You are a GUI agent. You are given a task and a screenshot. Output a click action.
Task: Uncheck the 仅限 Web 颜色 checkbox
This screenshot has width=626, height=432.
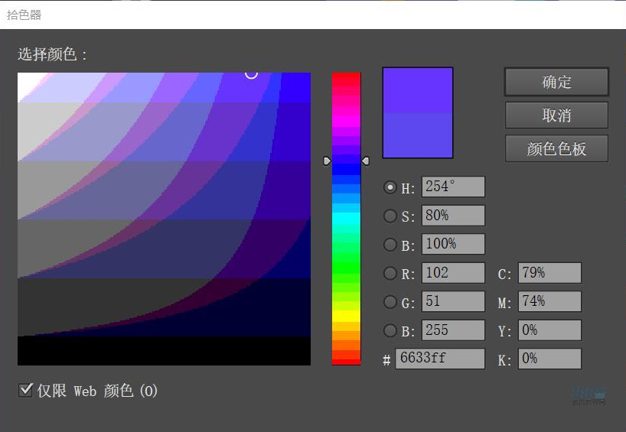click(25, 391)
